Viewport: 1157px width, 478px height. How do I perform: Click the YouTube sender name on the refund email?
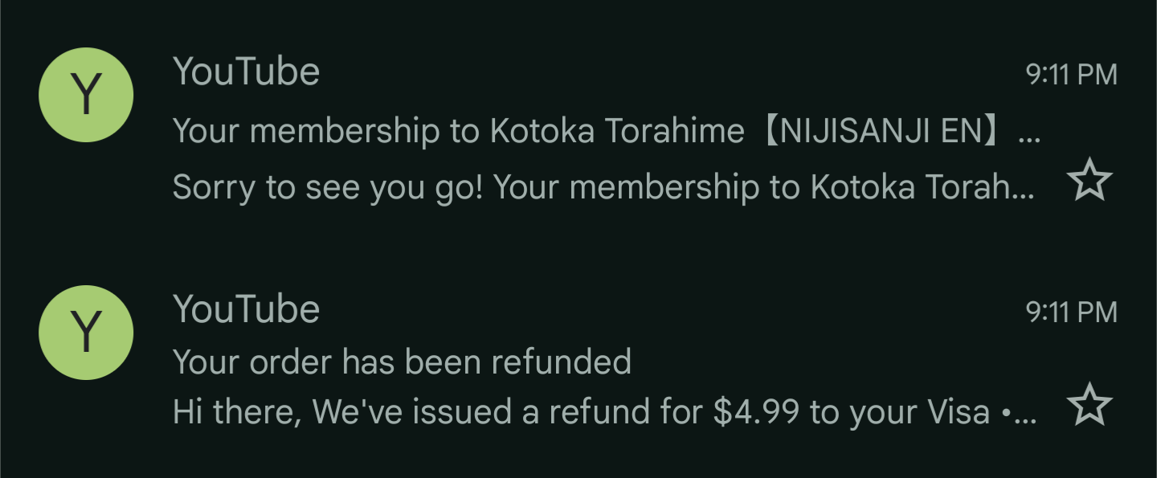(246, 309)
